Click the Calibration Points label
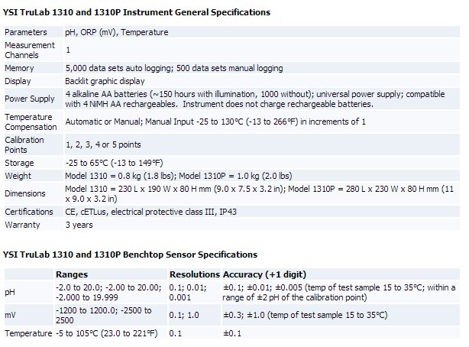This screenshot has height=347, width=469. pos(25,144)
